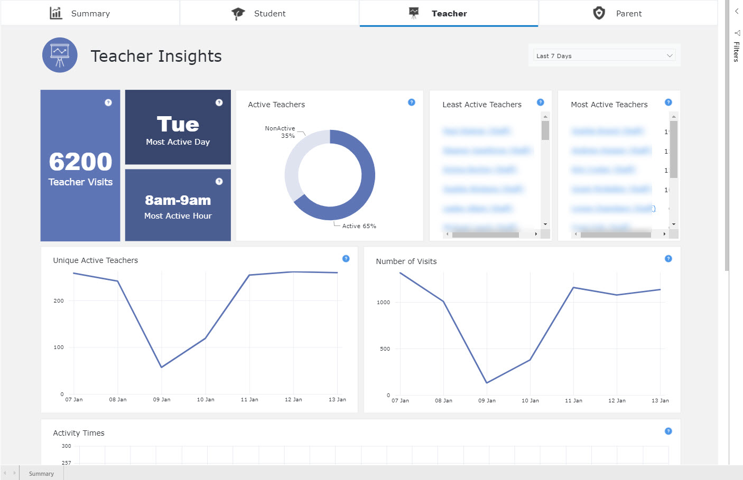This screenshot has height=480, width=743.
Task: Click the funnel icon on the Filters panel
Action: [737, 33]
